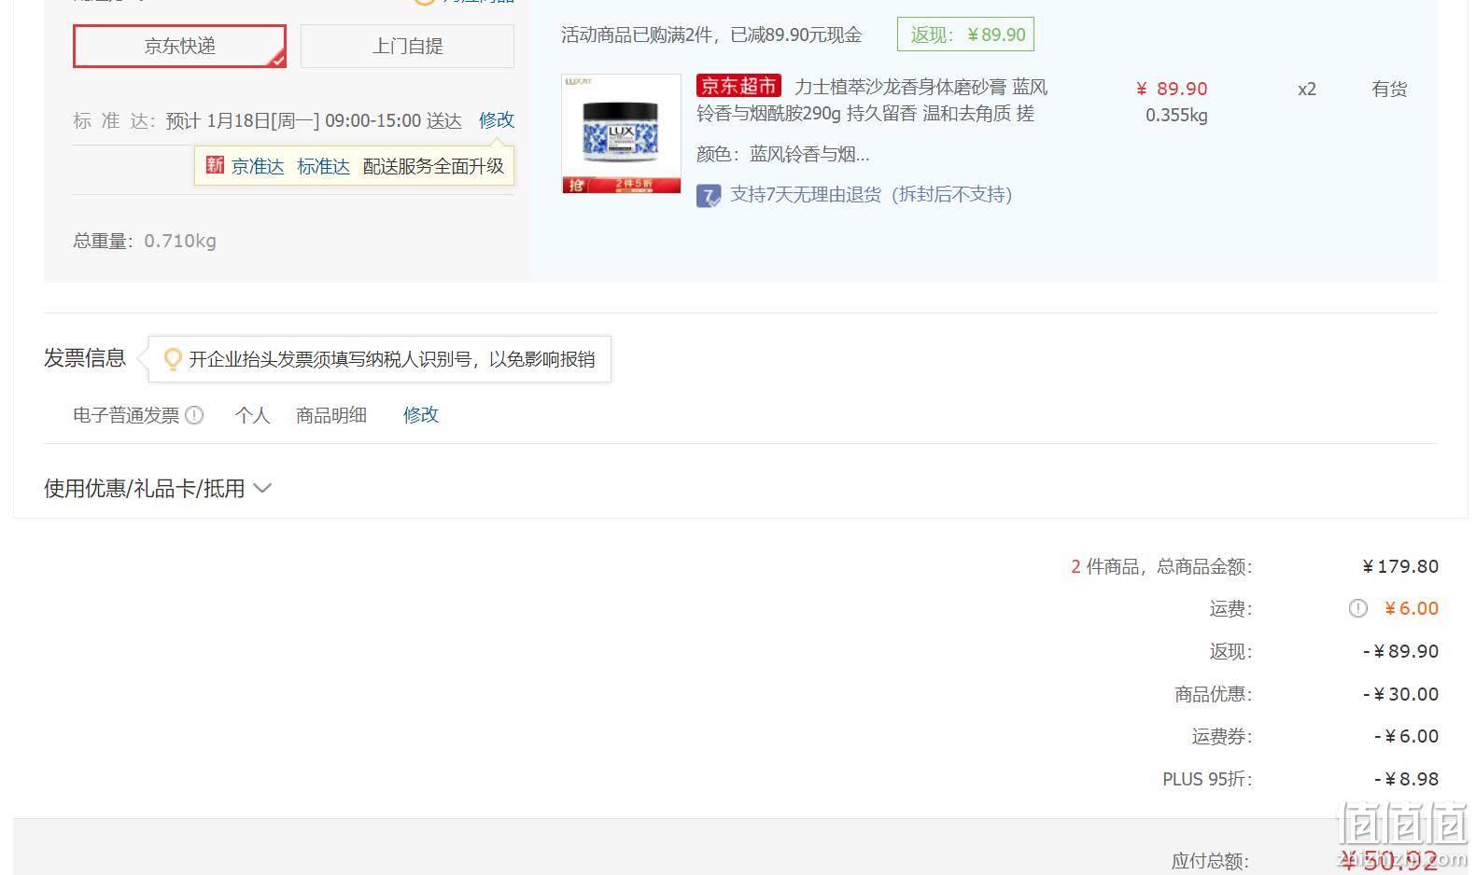1476x875 pixels.
Task: Click the 2 件商品，总商品金额 label
Action: pyautogui.click(x=1161, y=566)
